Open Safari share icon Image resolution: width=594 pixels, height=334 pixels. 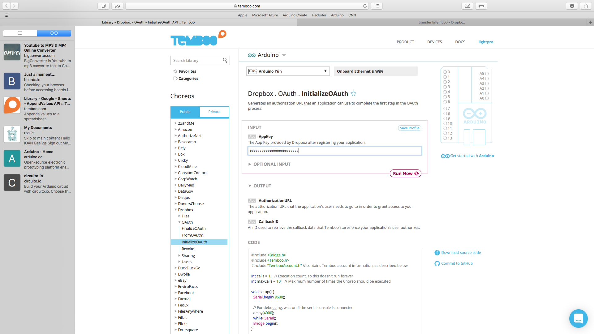pyautogui.click(x=586, y=6)
